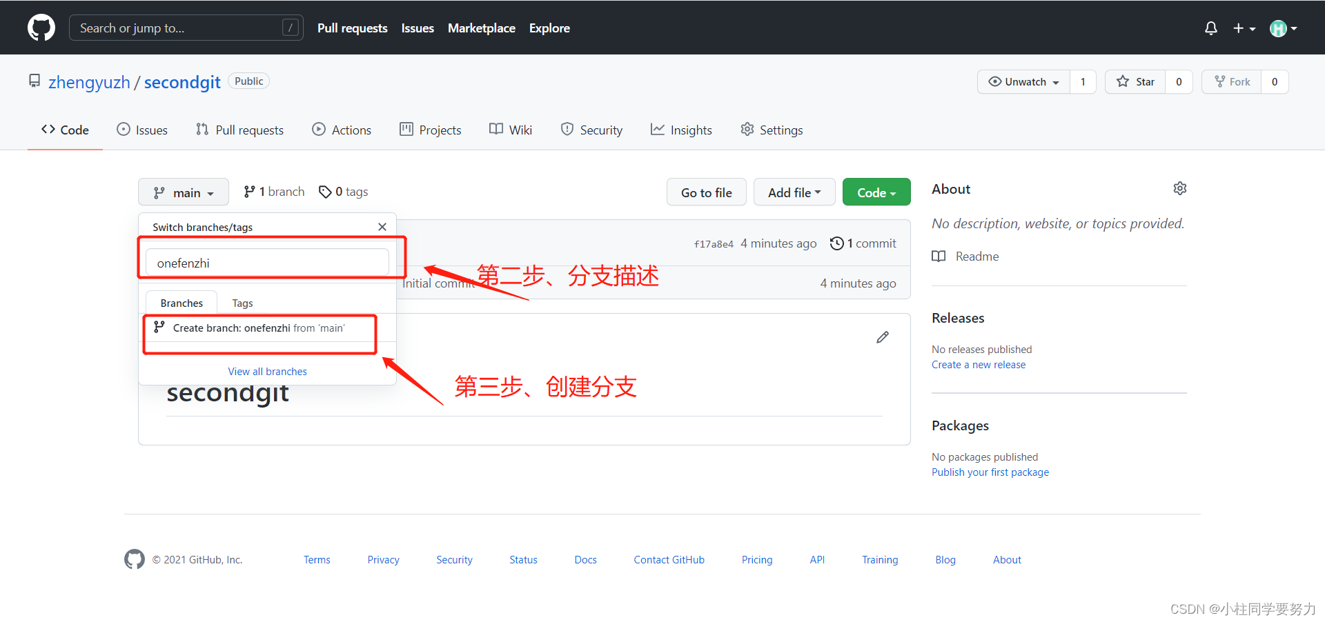Open Contact GitHub footer link
Screen dimensions: 1325x622
669,560
